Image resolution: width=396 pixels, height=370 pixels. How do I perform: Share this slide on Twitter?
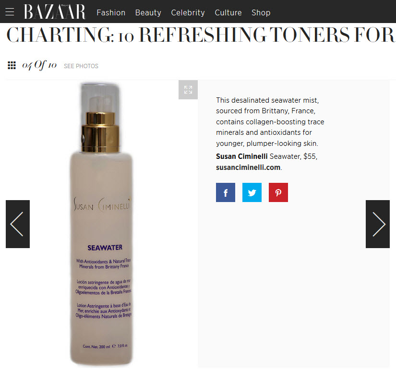coord(252,192)
